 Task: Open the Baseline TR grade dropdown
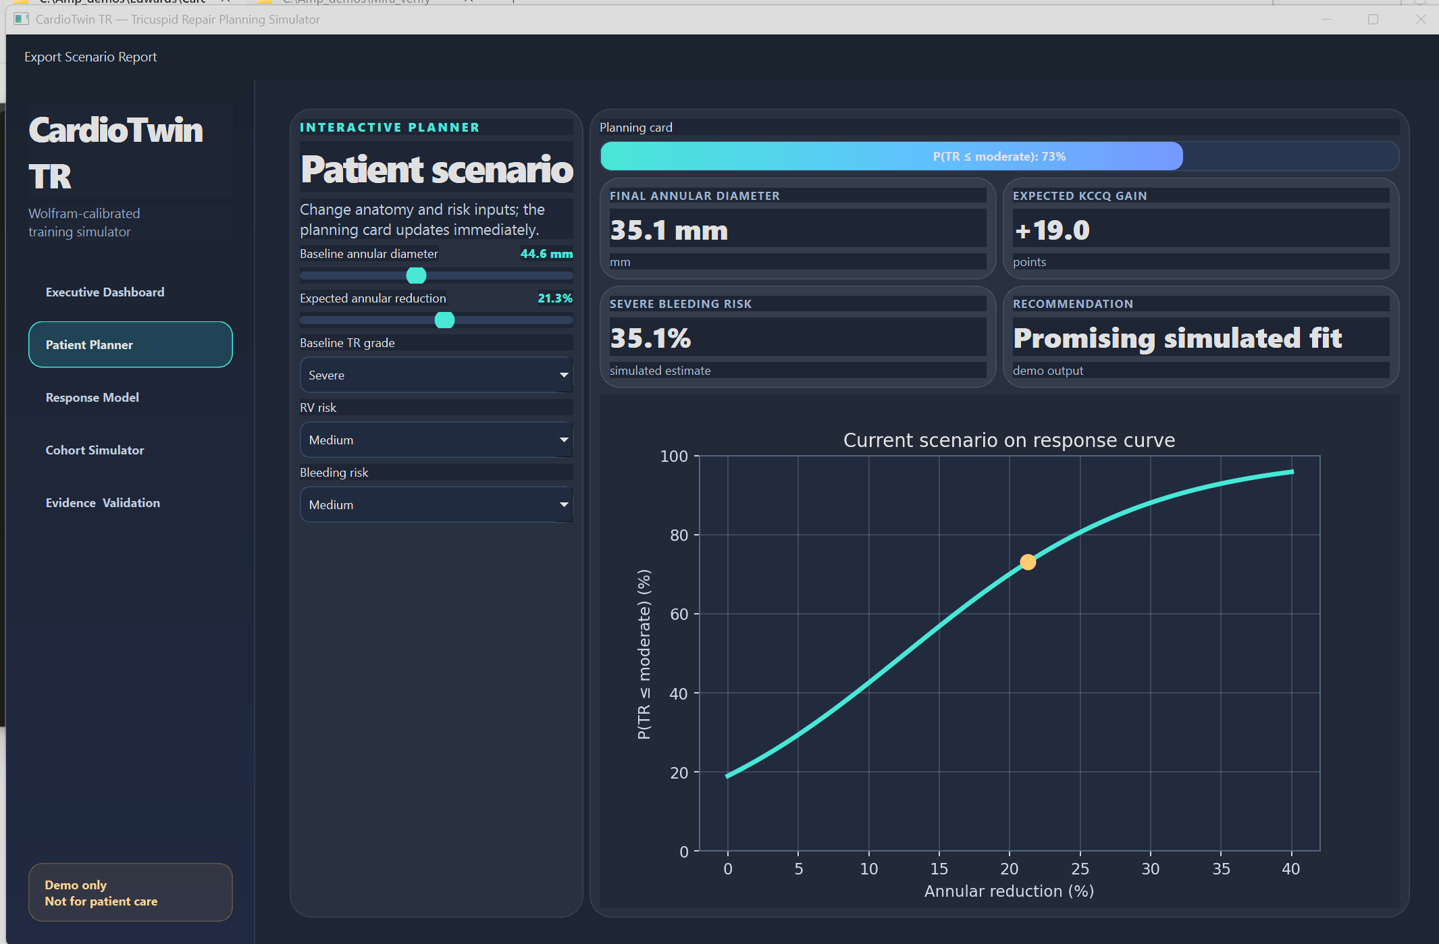pyautogui.click(x=436, y=375)
